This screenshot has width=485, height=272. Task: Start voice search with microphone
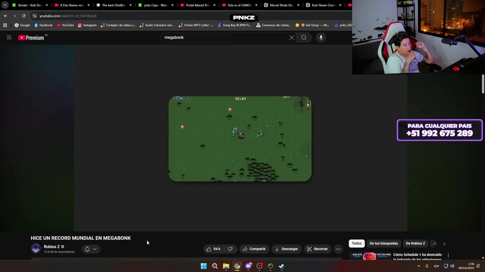click(x=321, y=37)
